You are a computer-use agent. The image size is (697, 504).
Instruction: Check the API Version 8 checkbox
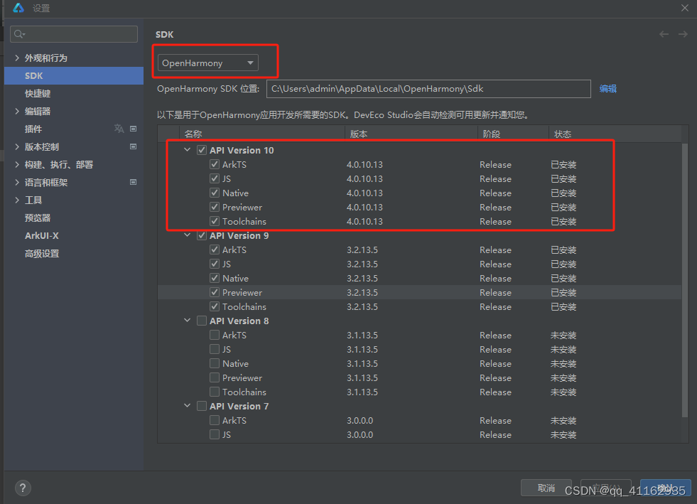pyautogui.click(x=202, y=321)
